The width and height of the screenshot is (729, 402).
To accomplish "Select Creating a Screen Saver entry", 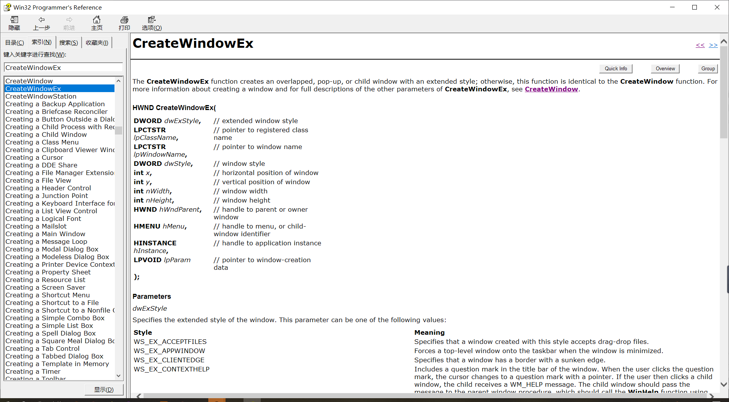I will pos(46,287).
